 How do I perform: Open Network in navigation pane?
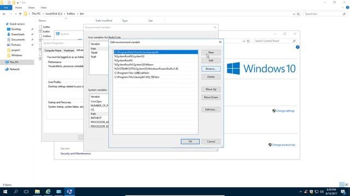(15, 69)
